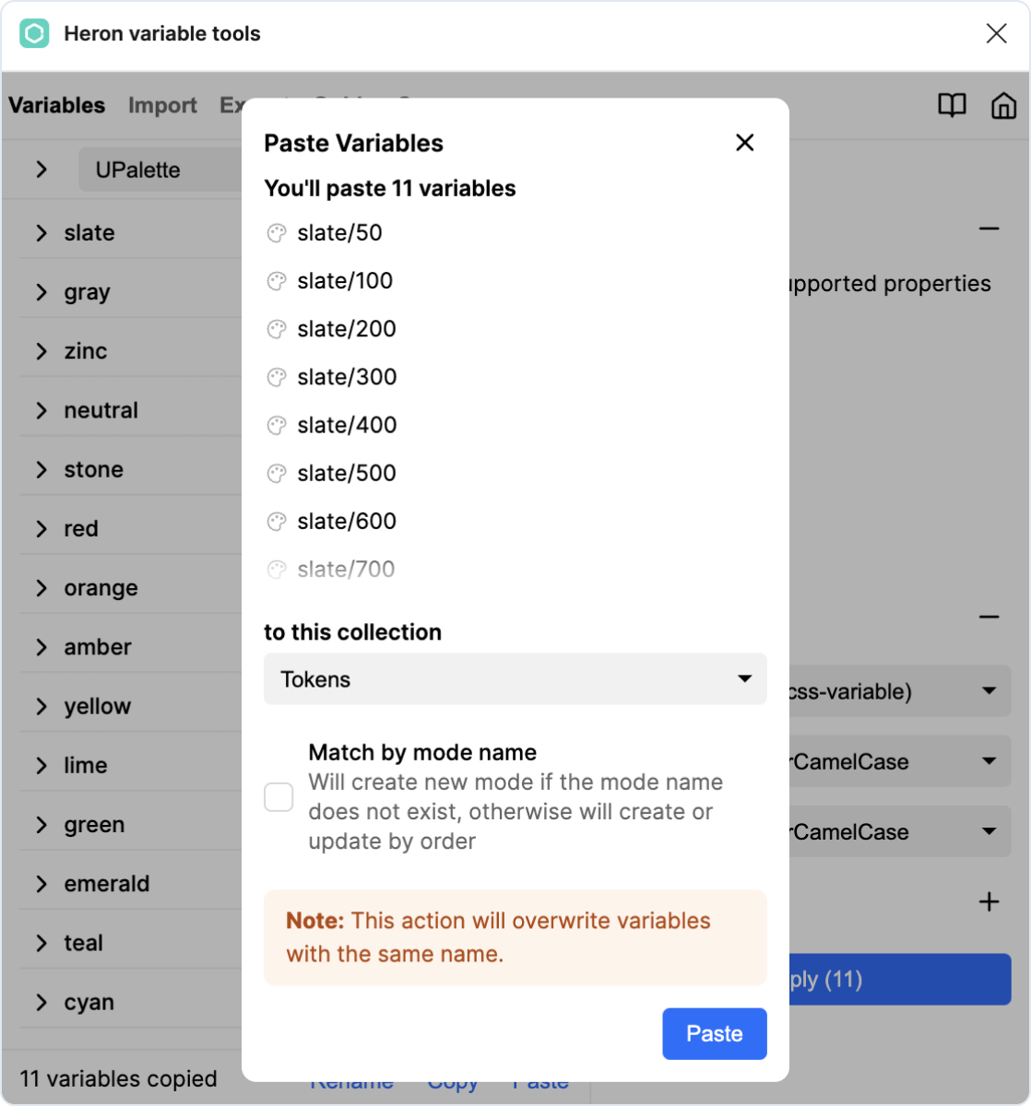
Task: Close the Paste Variables dialog
Action: (x=744, y=143)
